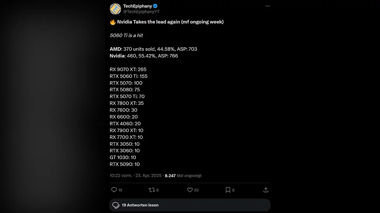The height and width of the screenshot is (213, 380).
Task: Click the reply count 19
Action: 120,190
